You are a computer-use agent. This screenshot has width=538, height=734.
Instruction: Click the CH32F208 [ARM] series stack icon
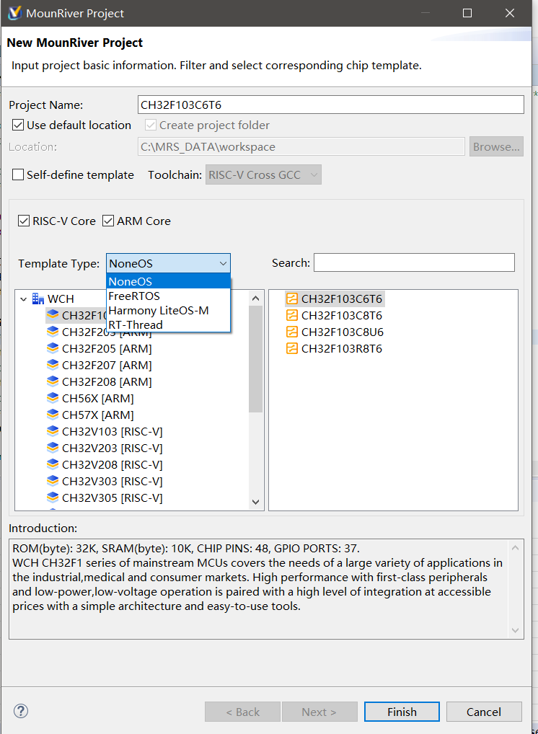click(x=53, y=381)
